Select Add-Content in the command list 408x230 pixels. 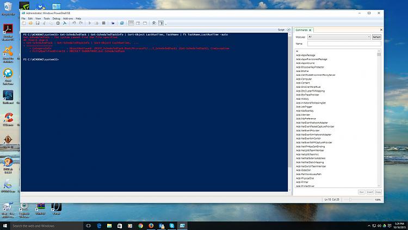point(303,83)
